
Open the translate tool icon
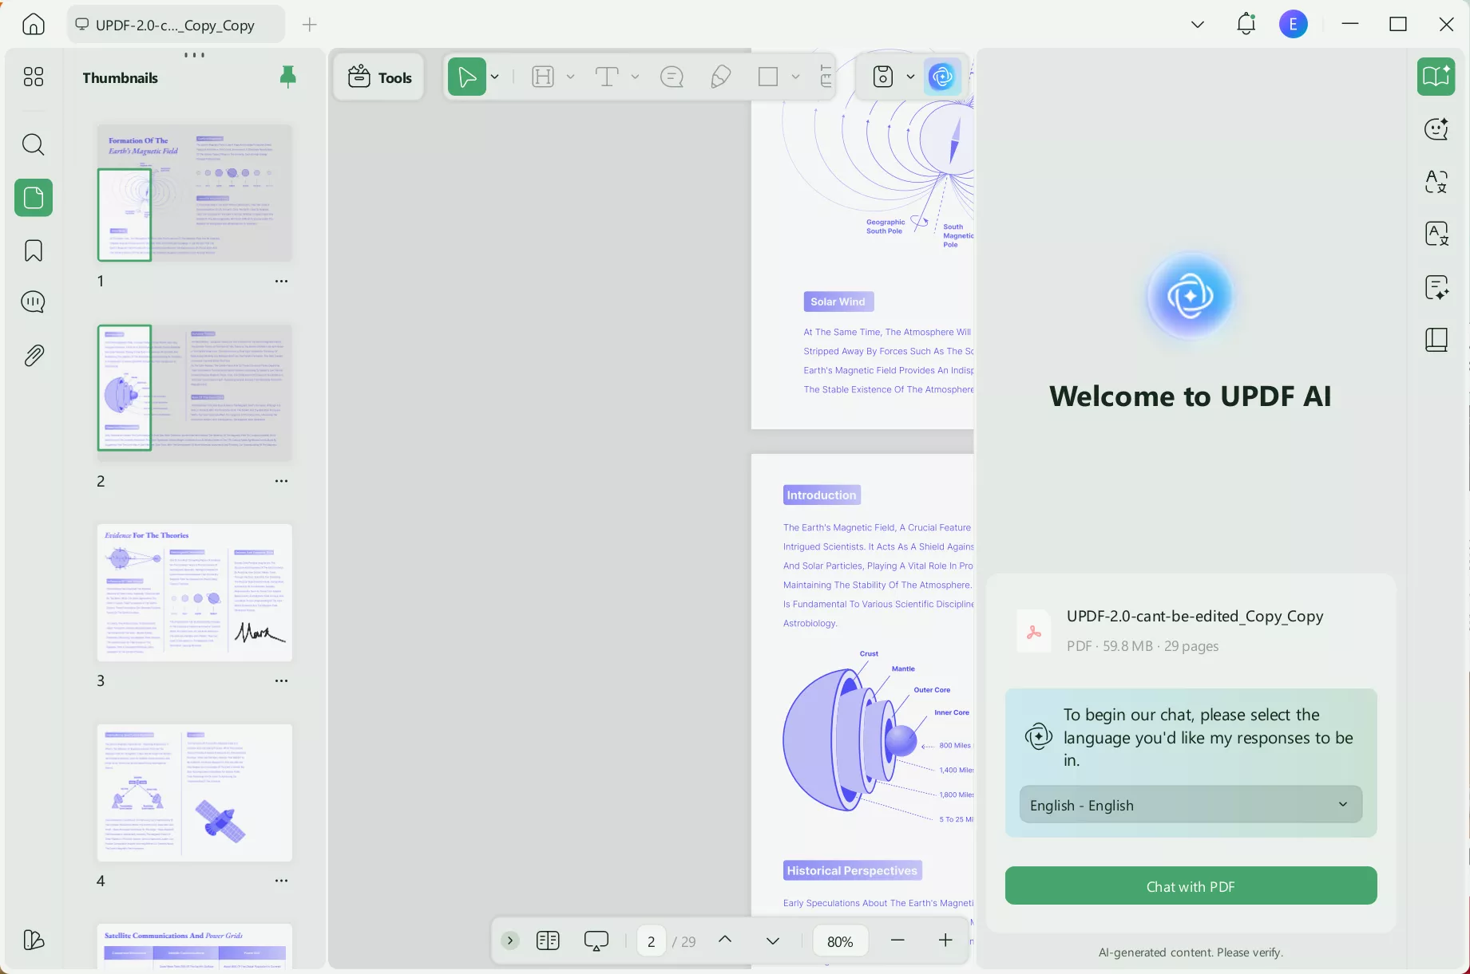[1436, 182]
